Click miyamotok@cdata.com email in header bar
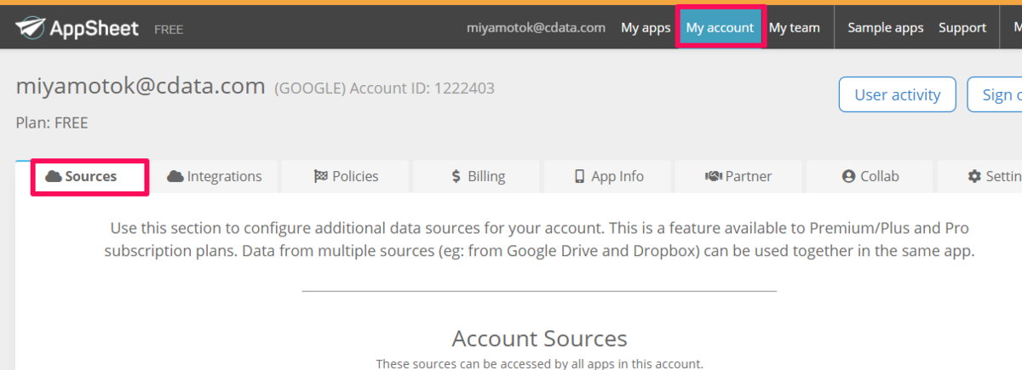The width and height of the screenshot is (1022, 370). pos(536,27)
